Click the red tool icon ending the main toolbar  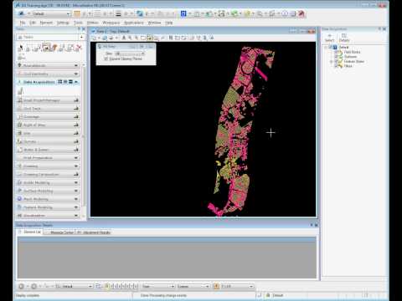coord(301,13)
